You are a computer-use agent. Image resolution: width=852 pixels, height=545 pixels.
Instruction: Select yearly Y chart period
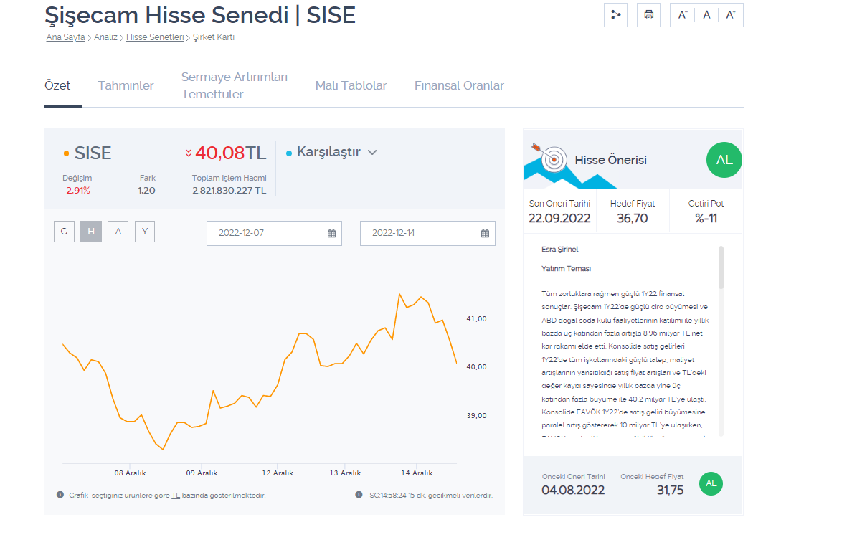coord(145,232)
